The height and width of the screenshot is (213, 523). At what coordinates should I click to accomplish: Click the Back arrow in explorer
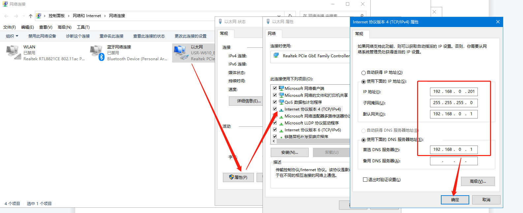(x=6, y=16)
